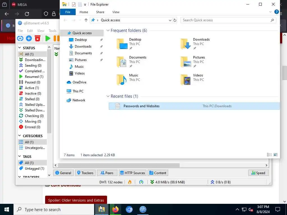Click File Explorer help question mark icon
Viewport: 287px width, 215px height.
click(276, 12)
